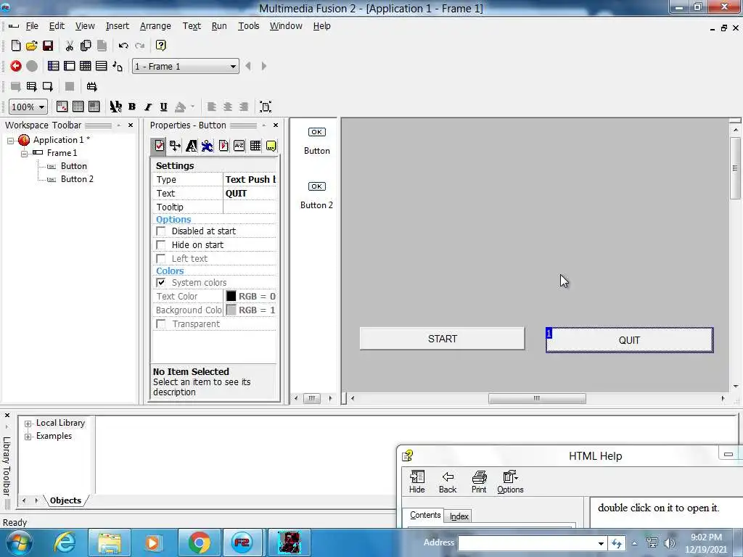Open the Frame editor icon
This screenshot has height=557, width=743.
tap(70, 66)
